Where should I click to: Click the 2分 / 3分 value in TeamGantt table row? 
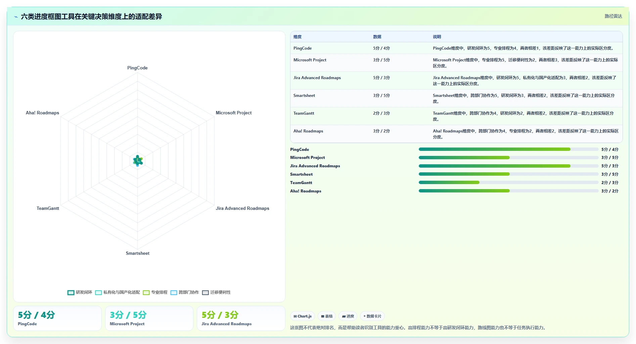coord(381,113)
